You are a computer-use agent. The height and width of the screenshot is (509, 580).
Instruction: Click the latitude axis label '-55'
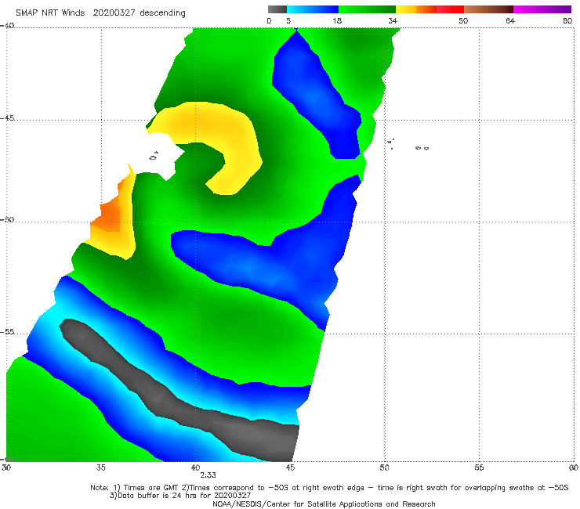[7, 331]
